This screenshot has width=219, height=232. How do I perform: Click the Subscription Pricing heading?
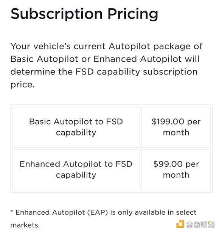(84, 14)
